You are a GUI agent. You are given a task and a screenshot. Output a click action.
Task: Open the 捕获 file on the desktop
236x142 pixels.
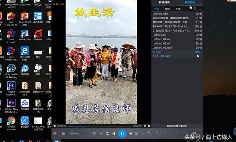click(38, 54)
